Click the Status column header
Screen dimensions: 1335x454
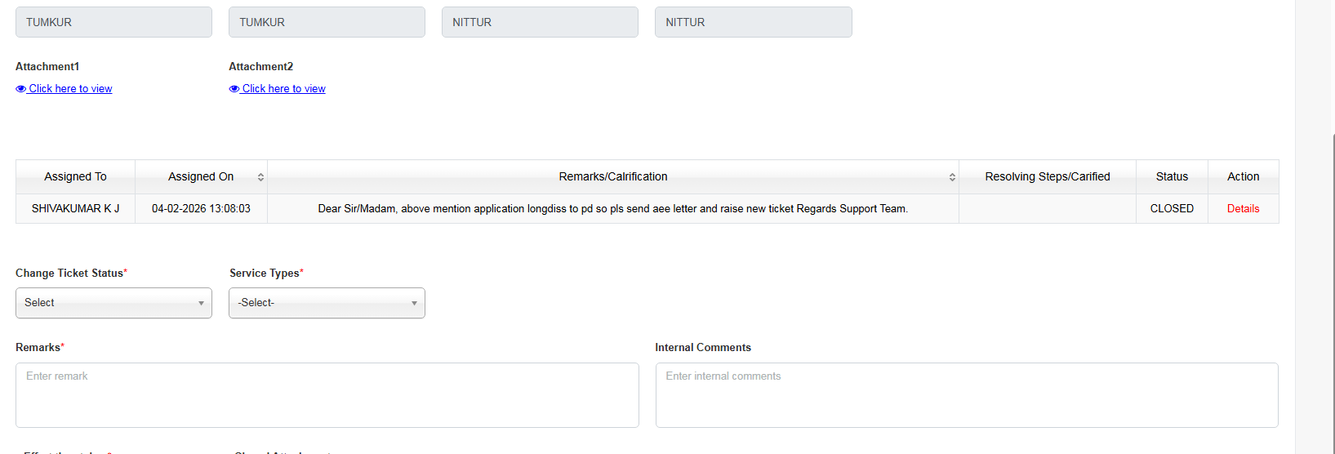(1172, 177)
